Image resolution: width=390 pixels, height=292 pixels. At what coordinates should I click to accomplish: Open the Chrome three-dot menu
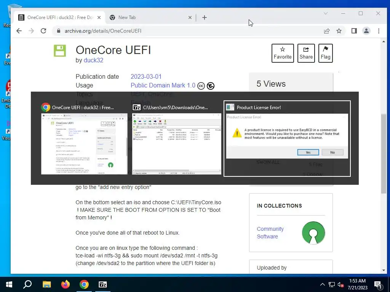coord(379,31)
